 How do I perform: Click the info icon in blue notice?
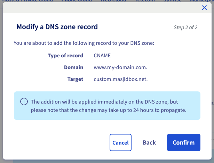pyautogui.click(x=24, y=101)
